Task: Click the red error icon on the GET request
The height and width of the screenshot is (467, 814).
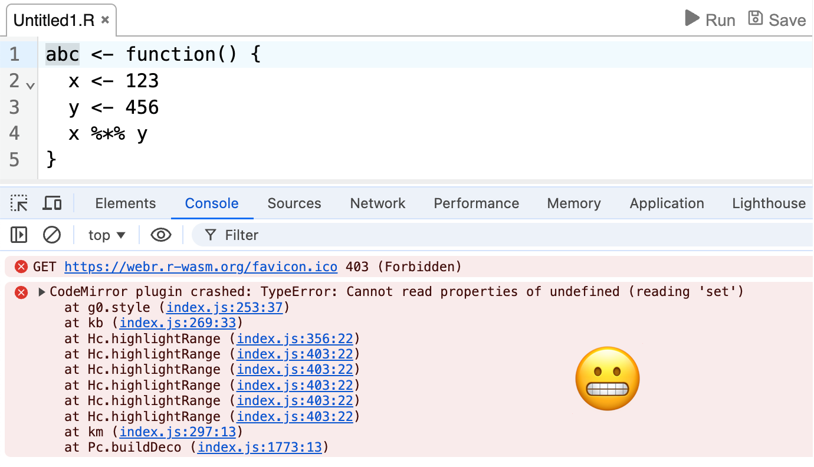Action: pyautogui.click(x=21, y=267)
